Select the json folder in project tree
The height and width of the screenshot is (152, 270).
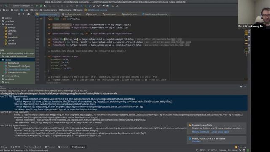tap(5, 82)
